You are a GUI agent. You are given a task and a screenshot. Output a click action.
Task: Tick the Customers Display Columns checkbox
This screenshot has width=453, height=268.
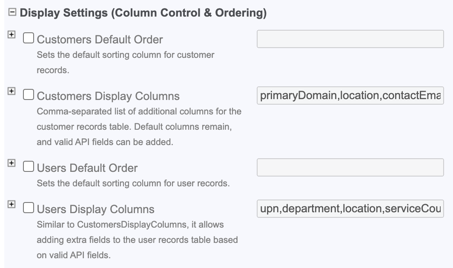click(29, 95)
